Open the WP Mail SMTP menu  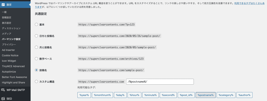click(x=15, y=90)
